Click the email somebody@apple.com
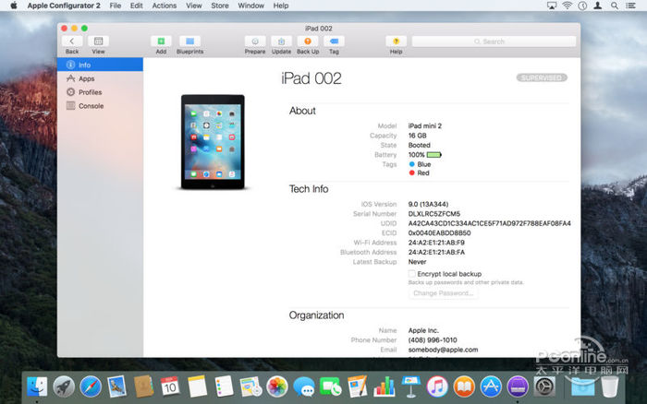 443,350
